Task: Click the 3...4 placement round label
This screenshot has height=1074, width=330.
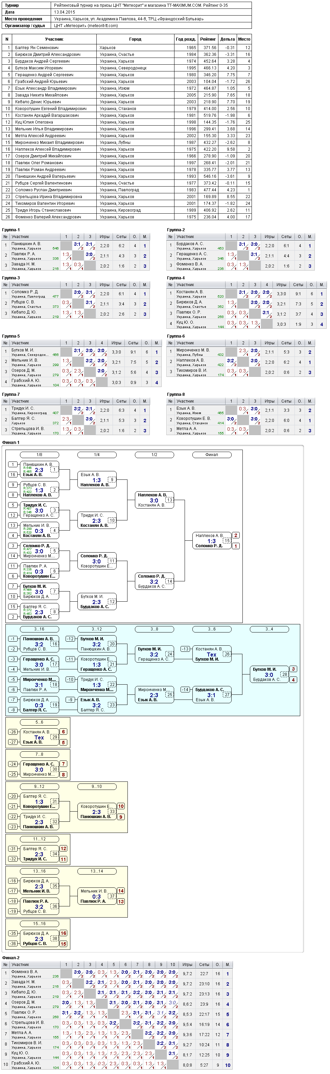Action: tap(269, 629)
